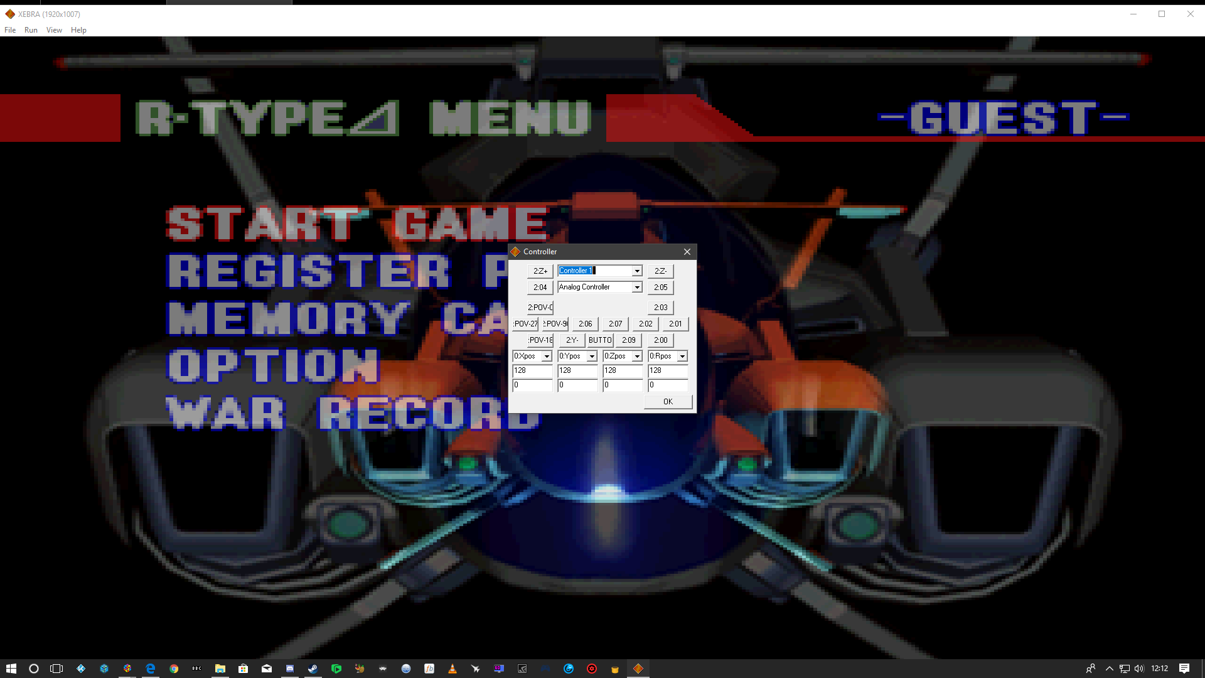This screenshot has height=678, width=1205.
Task: Click the 2:07 mapping button
Action: click(x=615, y=324)
